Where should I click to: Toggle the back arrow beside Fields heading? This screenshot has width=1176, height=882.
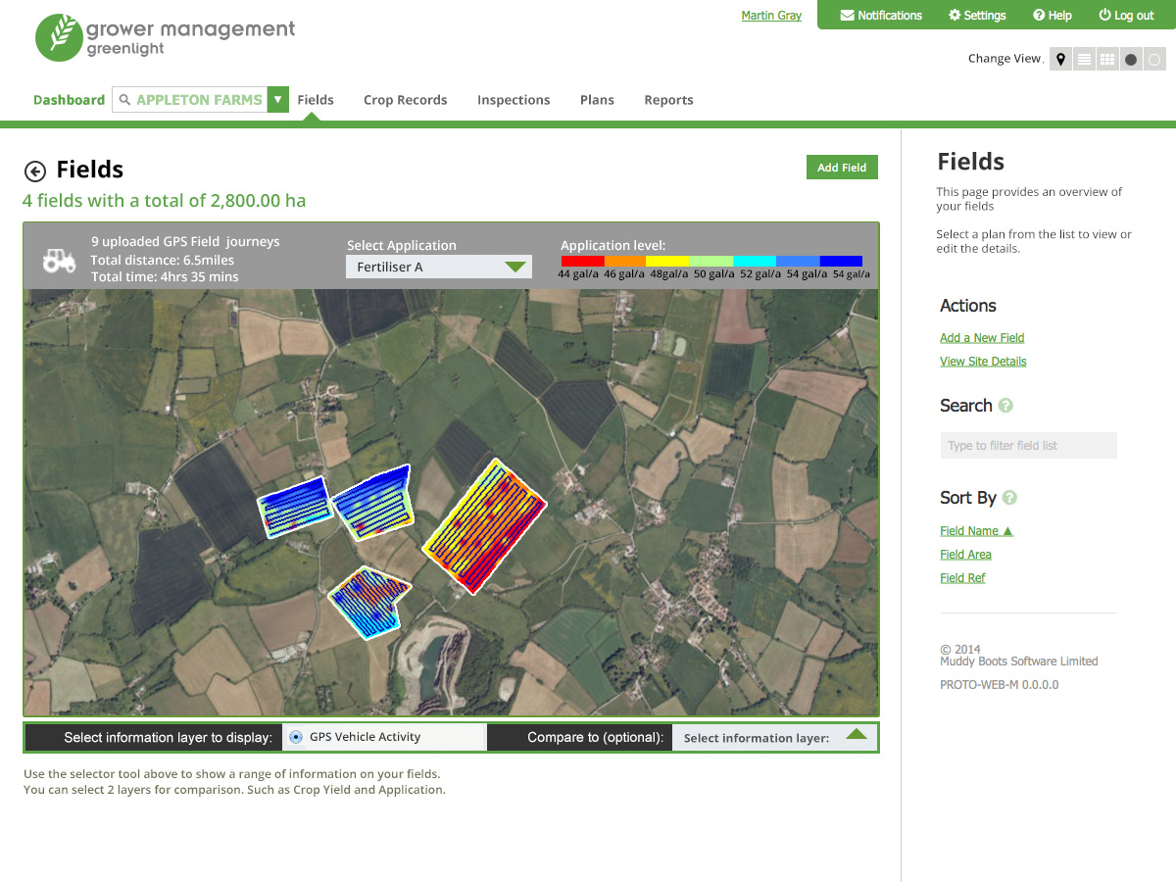pos(35,170)
